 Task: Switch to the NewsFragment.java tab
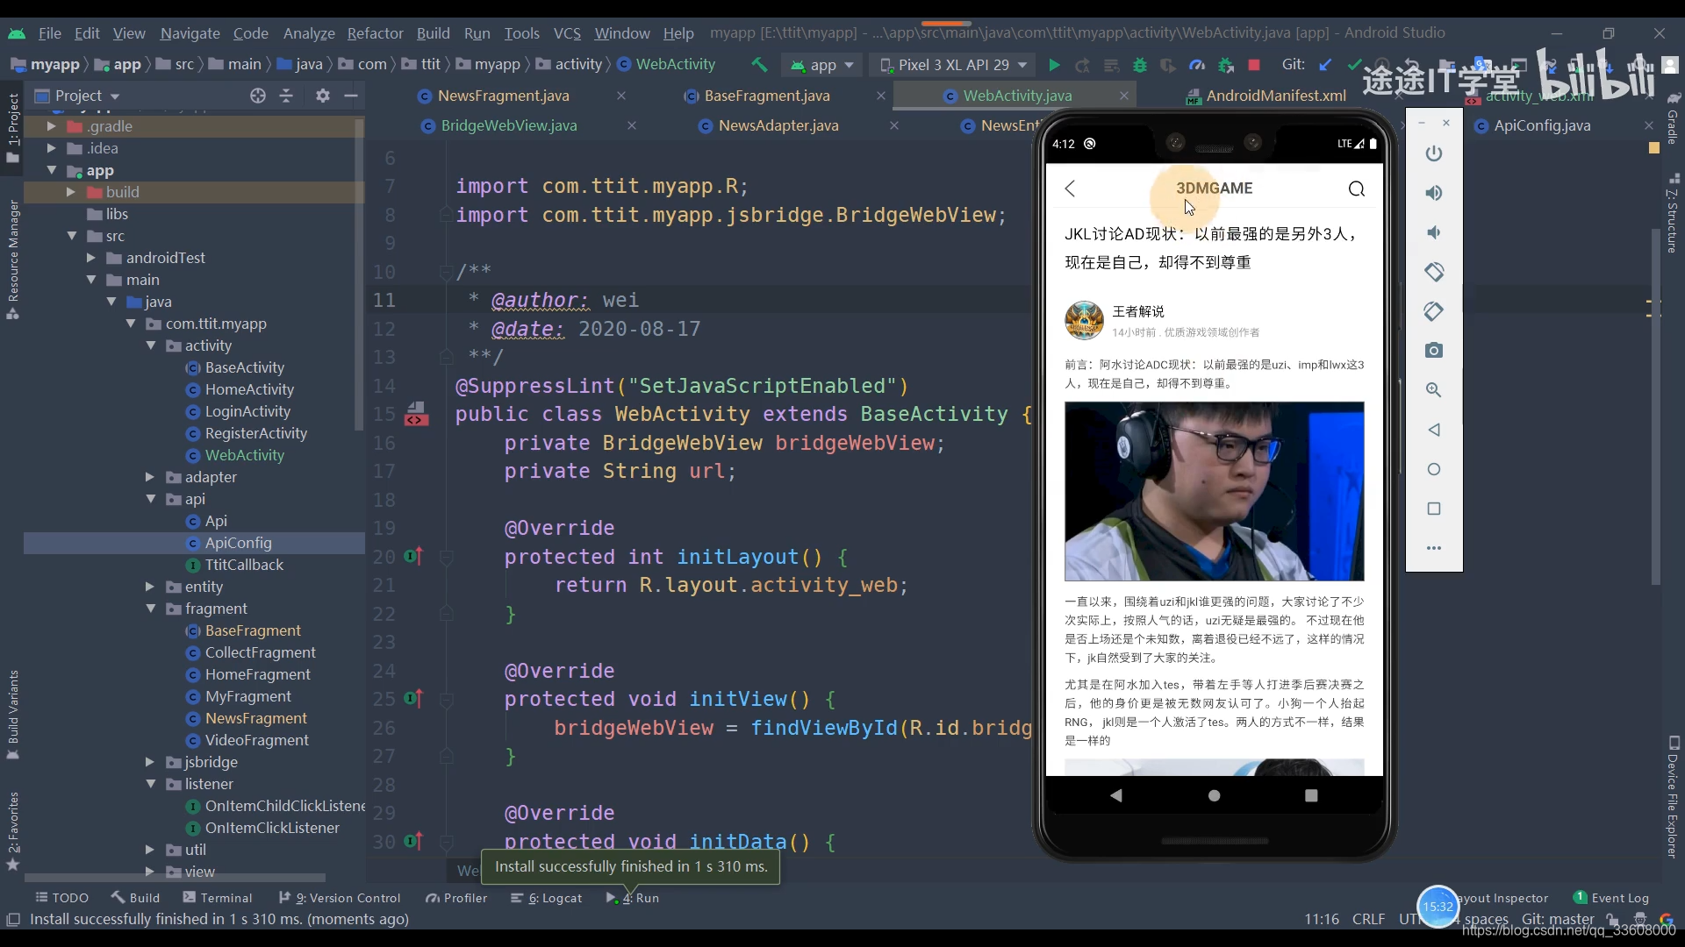click(x=503, y=96)
